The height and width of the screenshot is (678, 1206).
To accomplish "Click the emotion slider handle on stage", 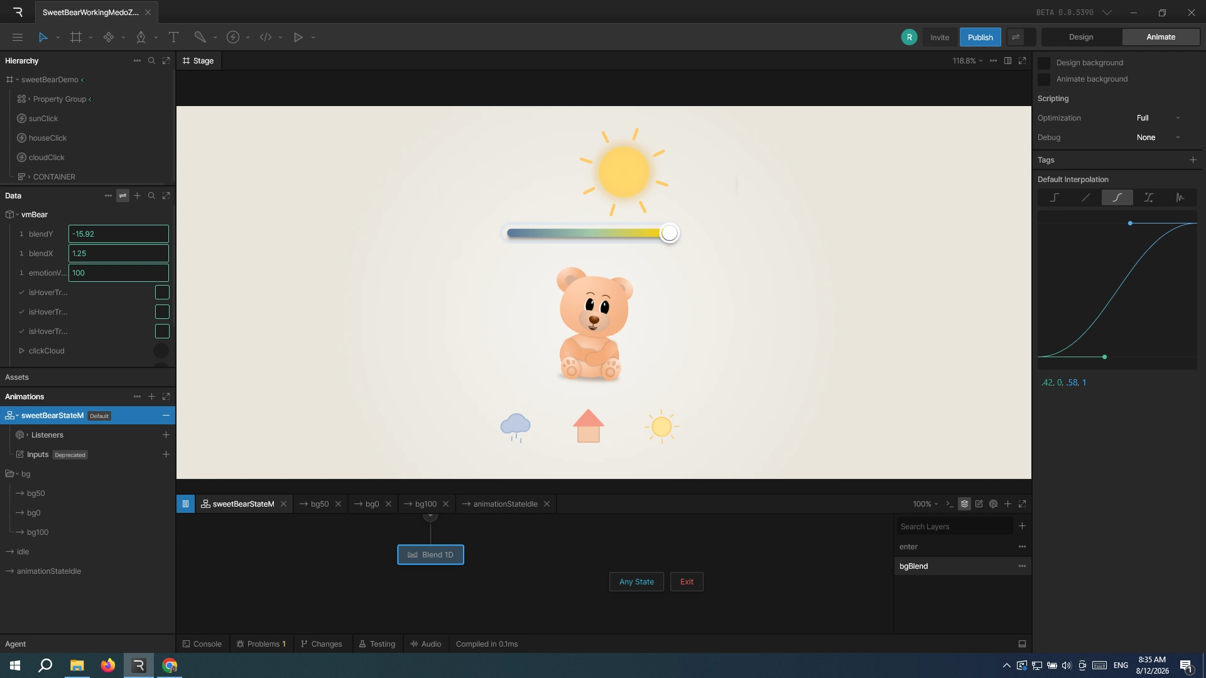I will click(670, 233).
